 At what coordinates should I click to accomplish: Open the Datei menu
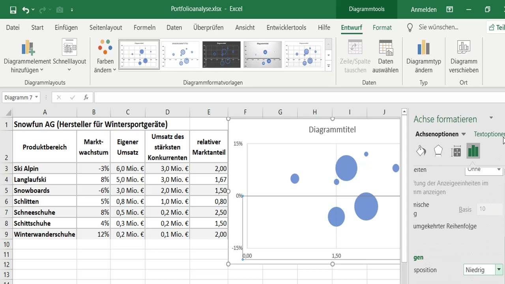[x=13, y=28]
